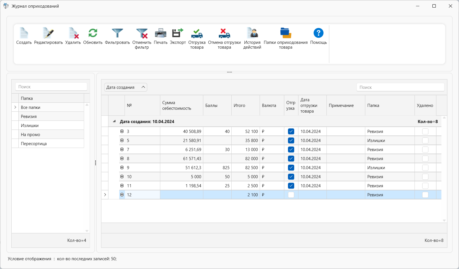Click the Валюта column header
This screenshot has width=459, height=269.
click(x=272, y=105)
